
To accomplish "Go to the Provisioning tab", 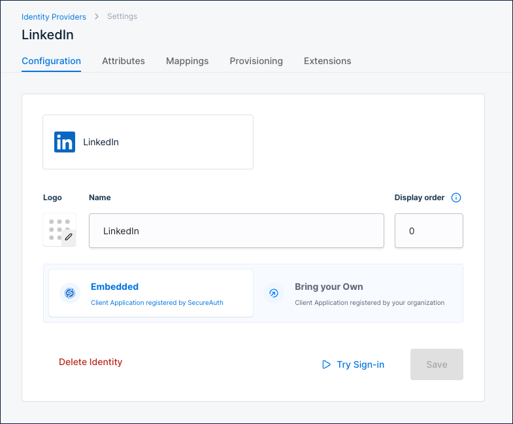I will click(256, 61).
